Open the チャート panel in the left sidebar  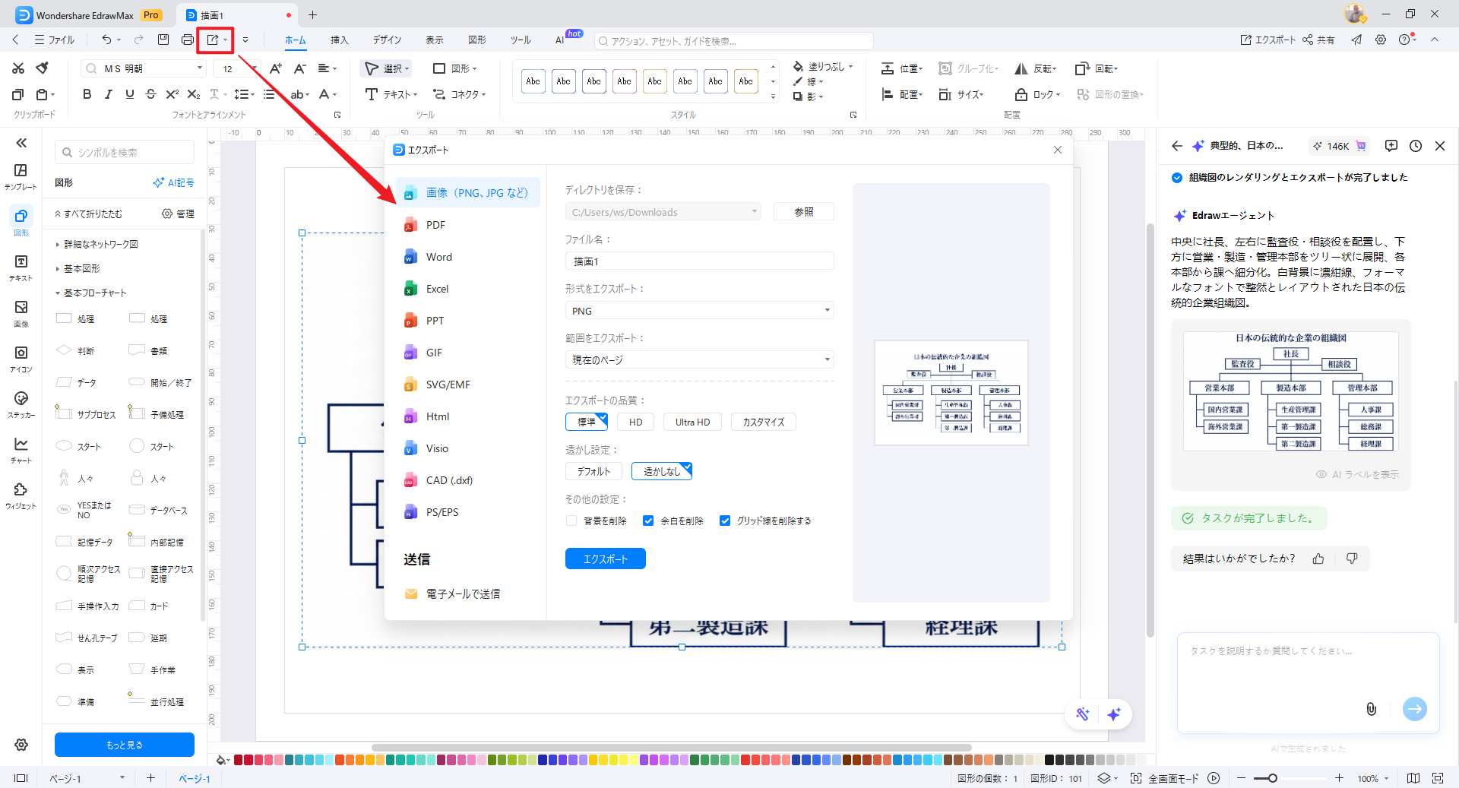tap(21, 449)
